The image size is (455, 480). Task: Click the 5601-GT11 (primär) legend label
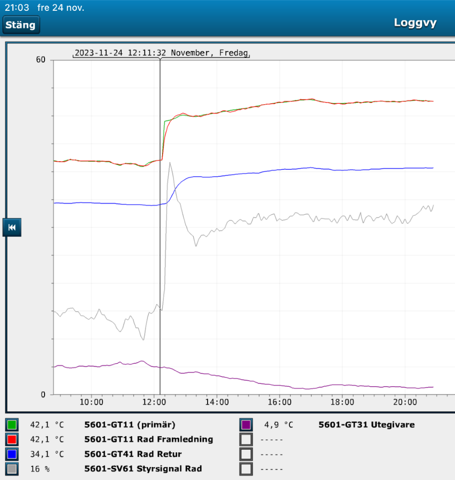(130, 425)
